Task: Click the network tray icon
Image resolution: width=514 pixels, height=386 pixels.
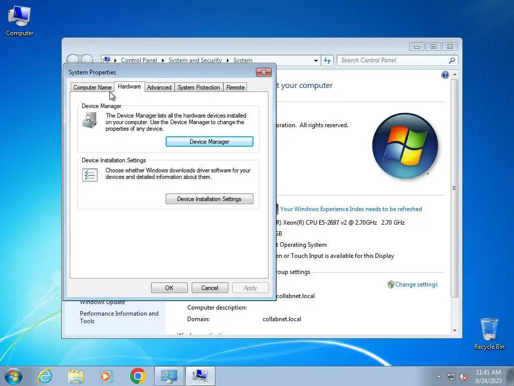Action: pos(451,377)
